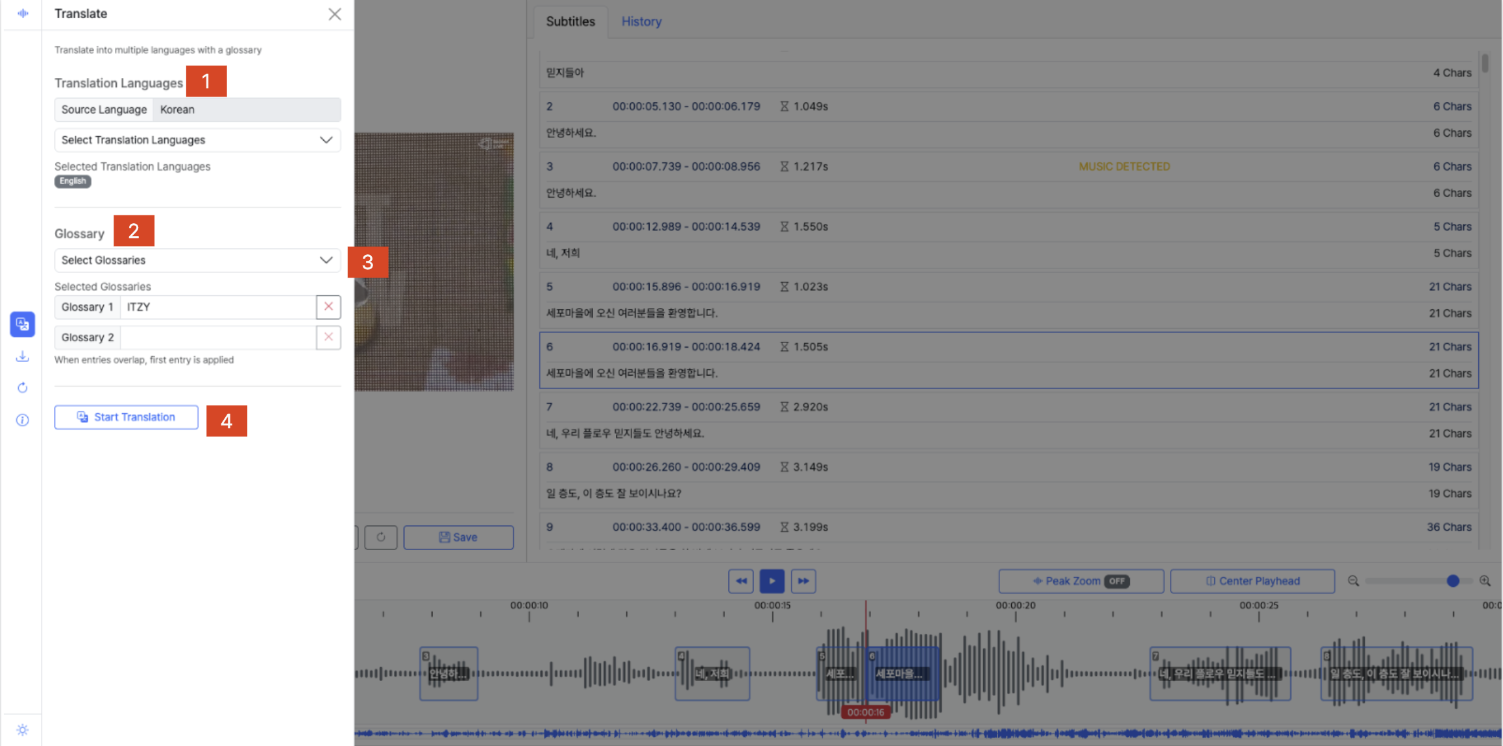This screenshot has height=746, width=1503.
Task: Zoom out the timeline with the magnifier
Action: (x=1353, y=581)
